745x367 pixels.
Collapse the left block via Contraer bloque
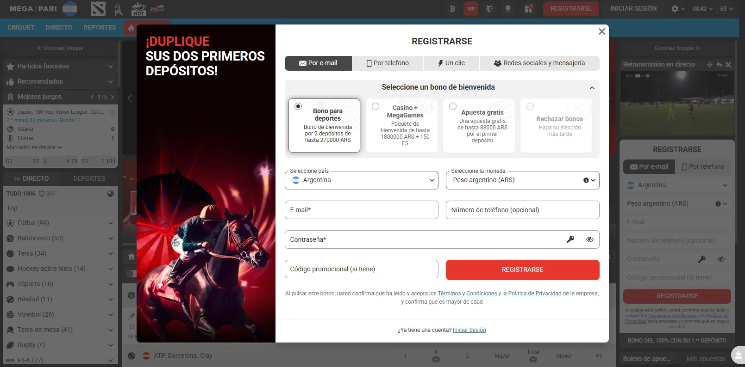pos(60,48)
